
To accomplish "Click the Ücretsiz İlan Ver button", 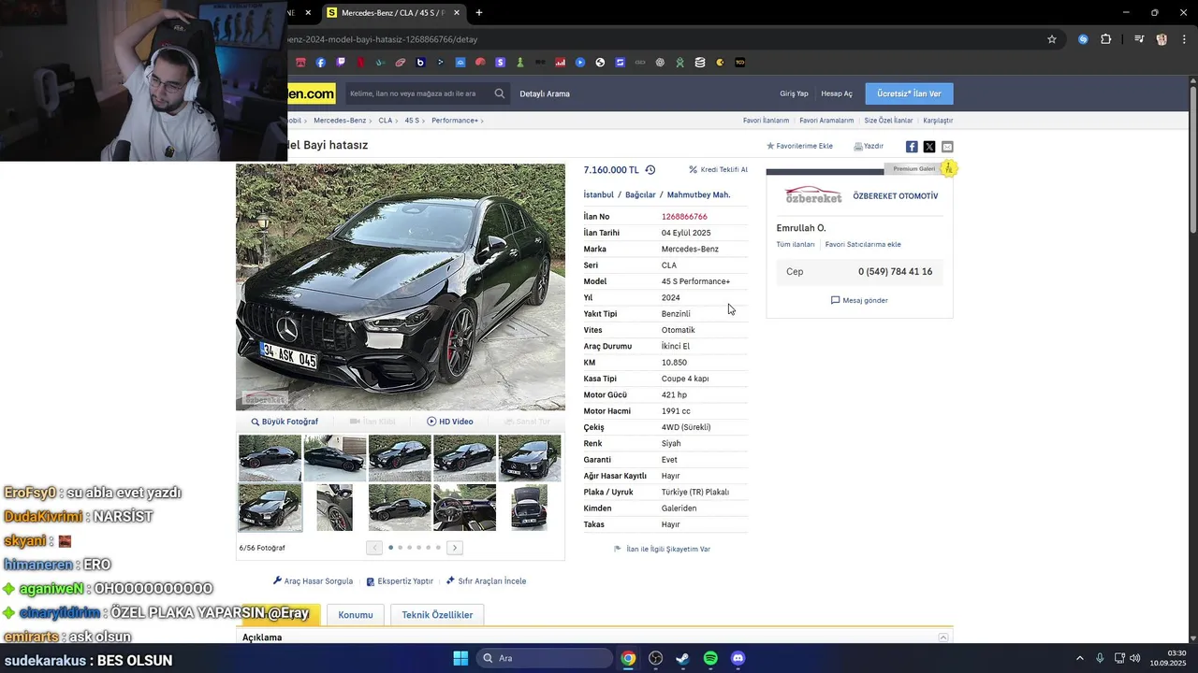I will tap(909, 93).
